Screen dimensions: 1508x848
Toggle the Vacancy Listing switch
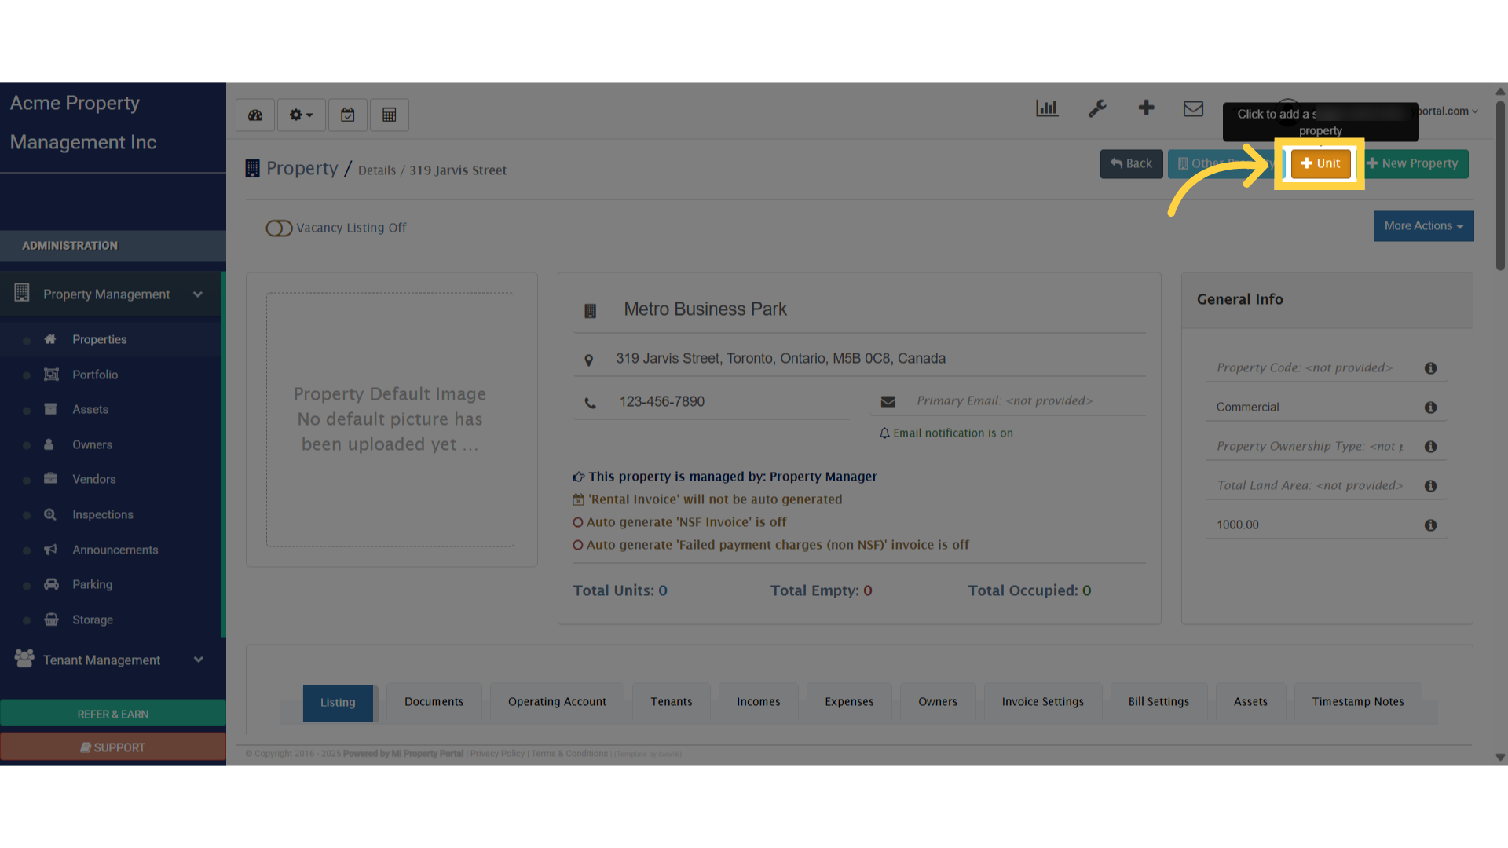click(279, 228)
